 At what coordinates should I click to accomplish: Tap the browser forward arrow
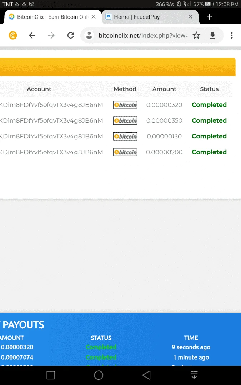(51, 35)
